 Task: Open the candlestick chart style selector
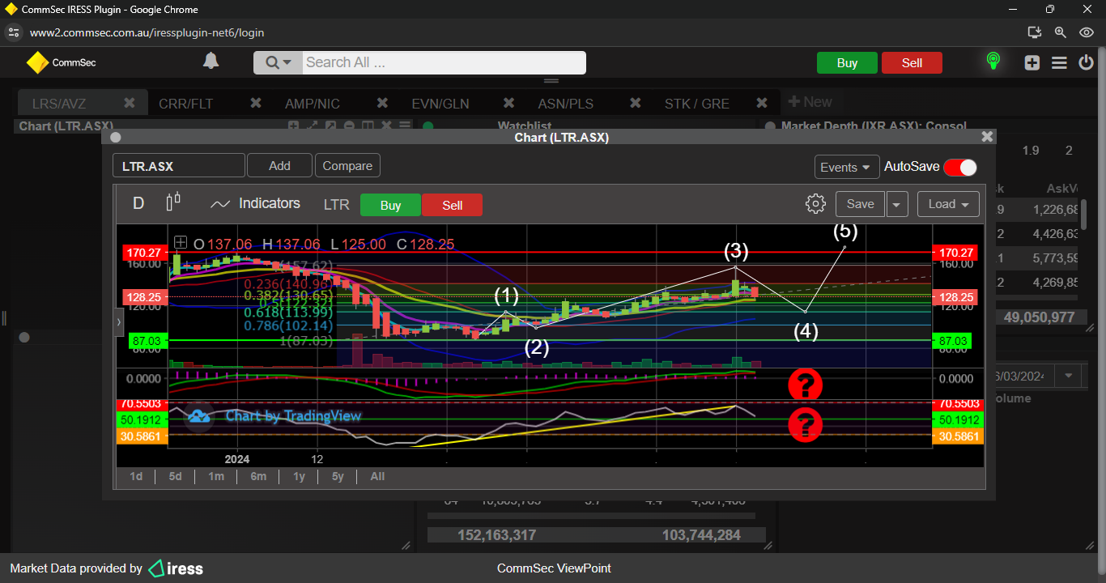coord(172,202)
